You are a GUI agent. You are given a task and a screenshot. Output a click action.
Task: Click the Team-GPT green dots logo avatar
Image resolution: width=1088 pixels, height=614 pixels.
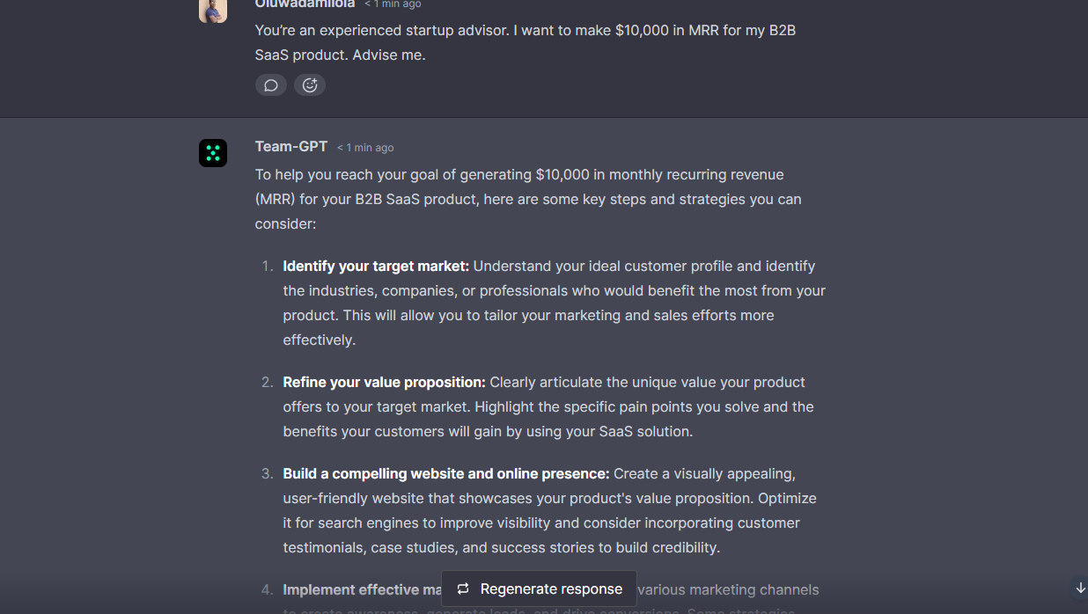213,153
